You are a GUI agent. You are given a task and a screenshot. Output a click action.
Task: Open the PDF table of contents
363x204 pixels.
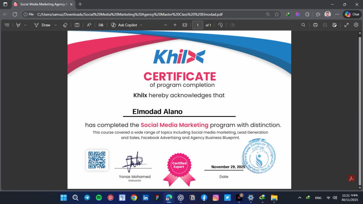pos(7,25)
